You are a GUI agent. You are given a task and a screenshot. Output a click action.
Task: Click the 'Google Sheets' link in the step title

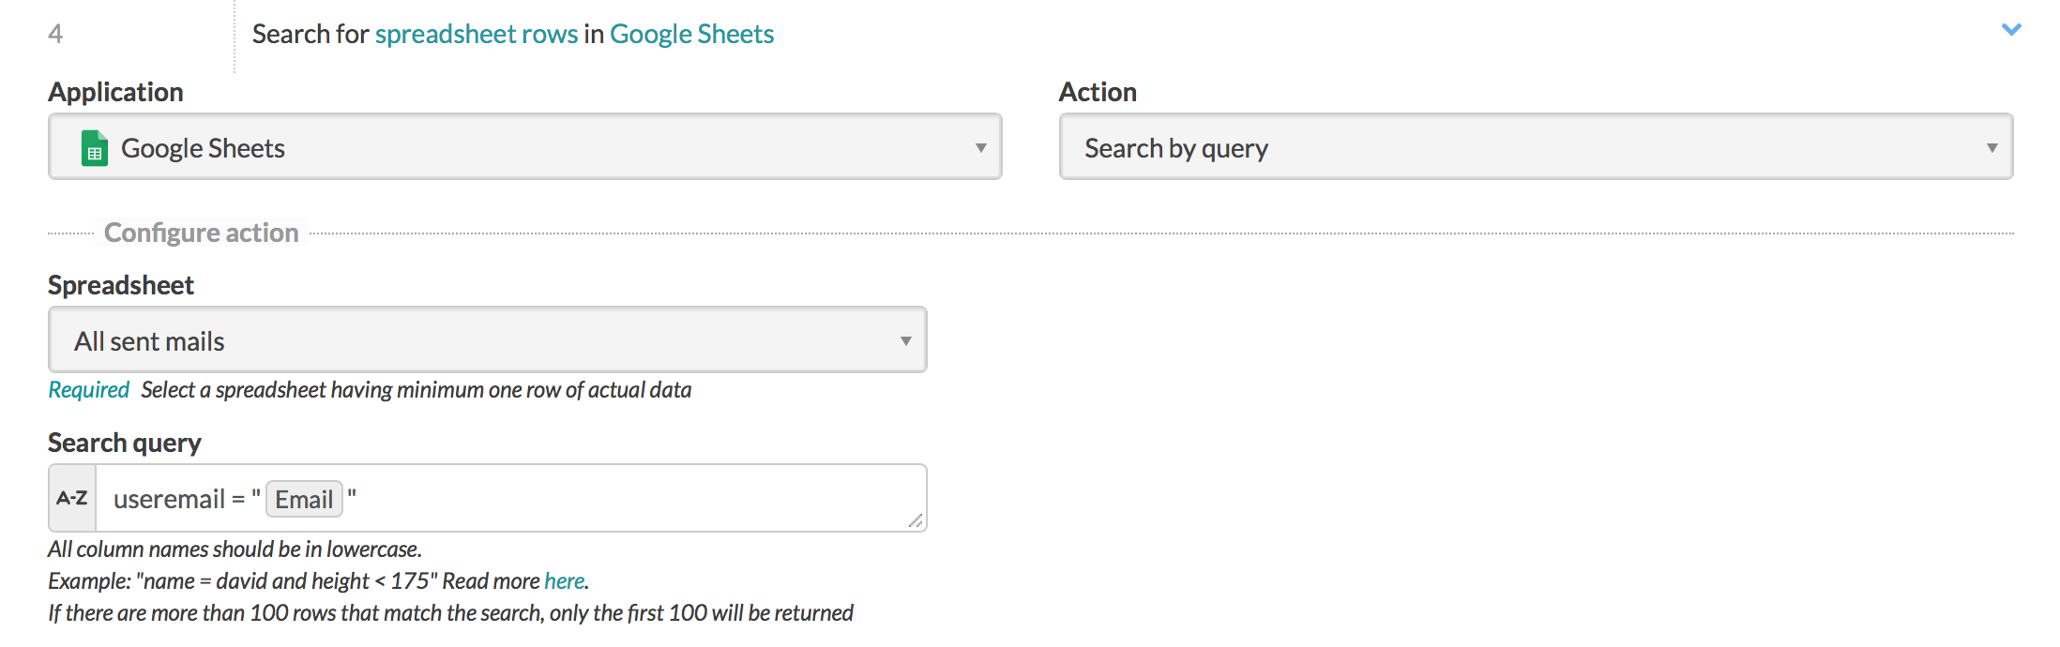click(691, 35)
